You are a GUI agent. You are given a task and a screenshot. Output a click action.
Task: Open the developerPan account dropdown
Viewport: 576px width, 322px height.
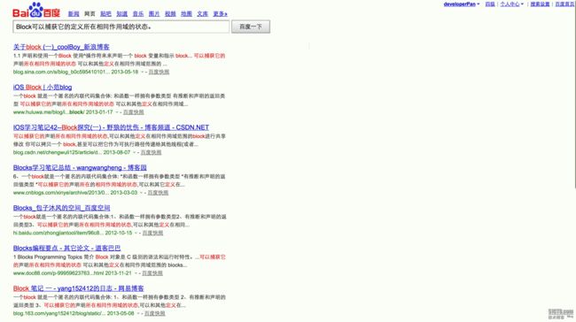[x=462, y=4]
